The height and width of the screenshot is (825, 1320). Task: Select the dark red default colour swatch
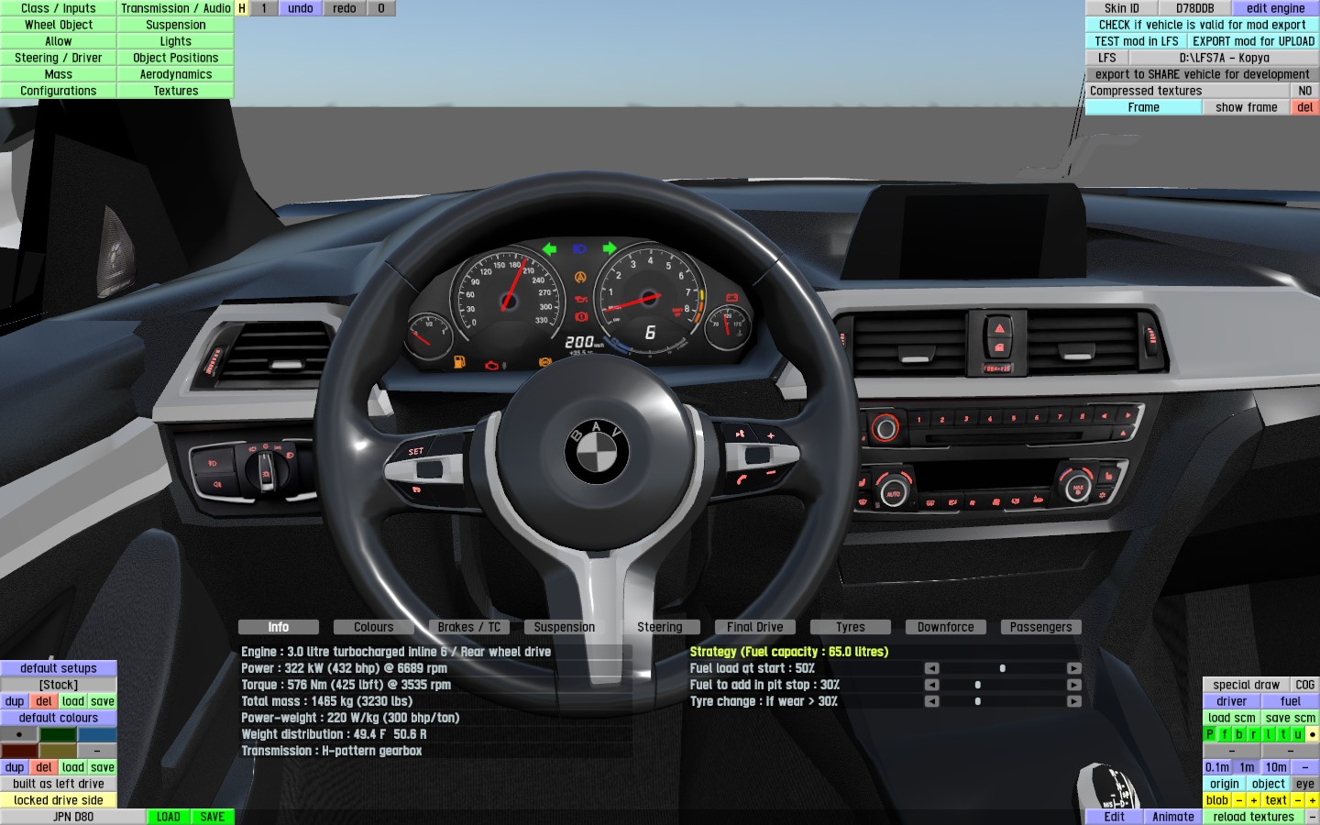coord(19,751)
